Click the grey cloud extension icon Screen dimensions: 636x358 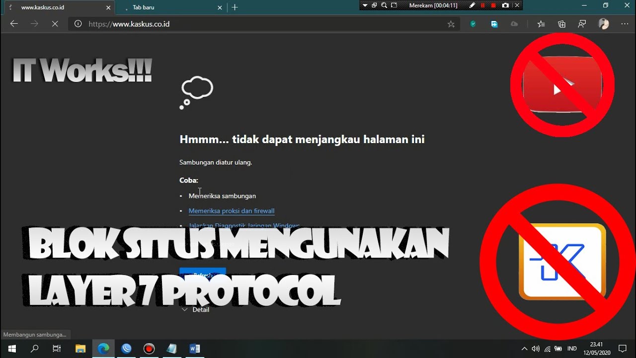(514, 24)
